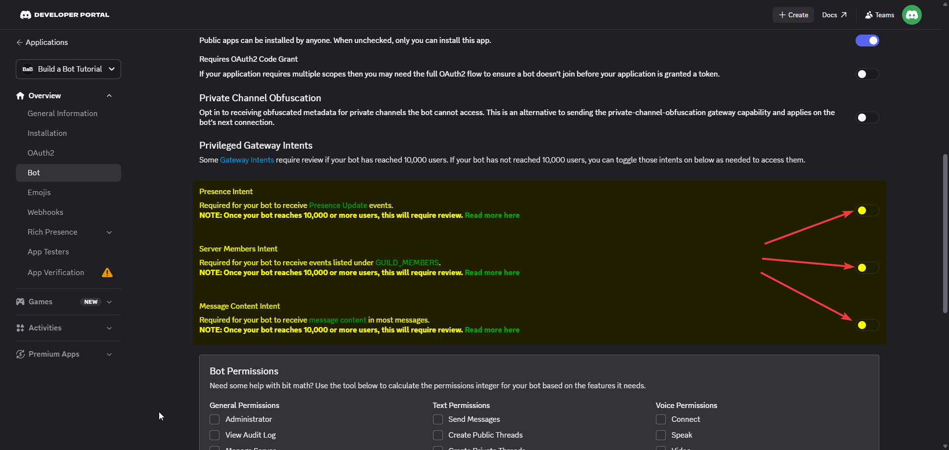Select the OAuth2 sidebar item

point(68,153)
